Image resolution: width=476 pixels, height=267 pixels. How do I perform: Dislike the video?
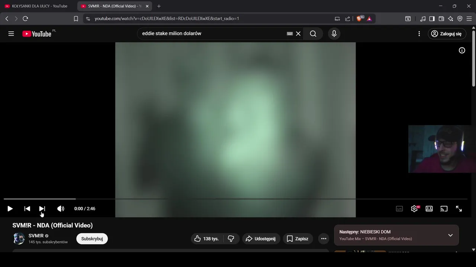pos(231,239)
